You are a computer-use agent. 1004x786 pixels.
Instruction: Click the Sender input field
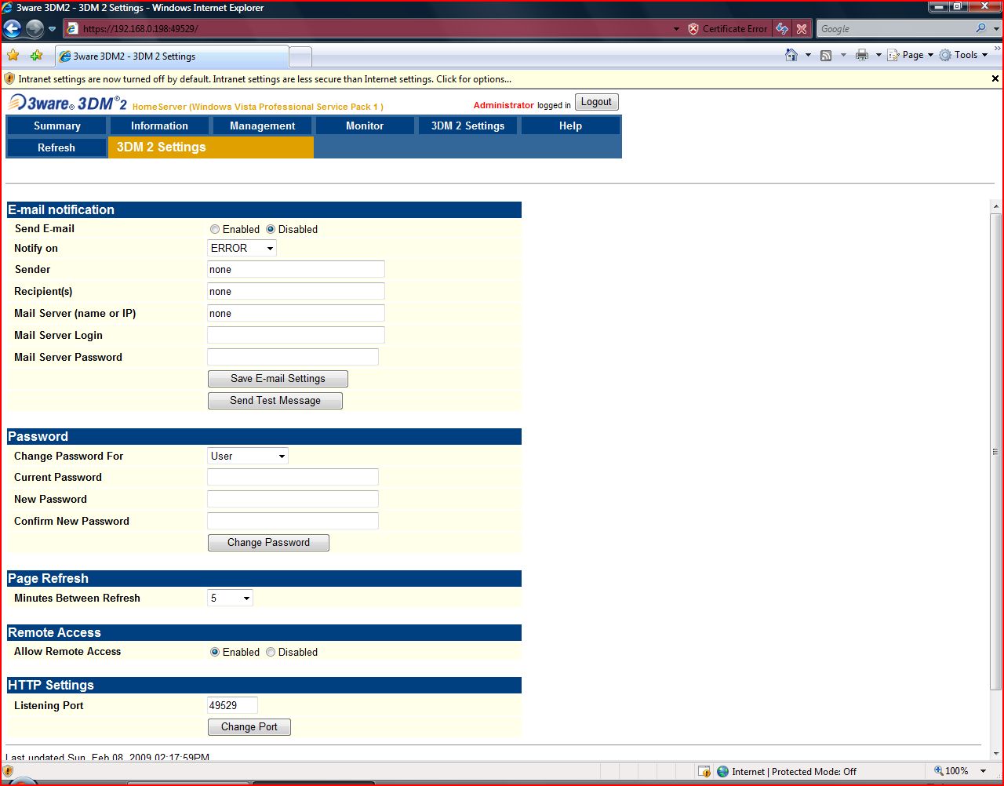[x=296, y=269]
